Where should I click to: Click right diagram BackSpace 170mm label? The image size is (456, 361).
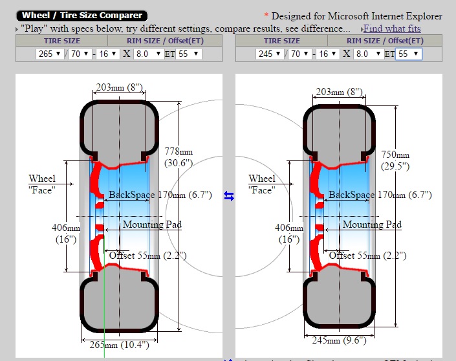click(380, 195)
